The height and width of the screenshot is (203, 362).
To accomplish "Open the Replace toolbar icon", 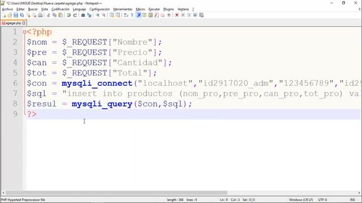I will pyautogui.click(x=89, y=15).
